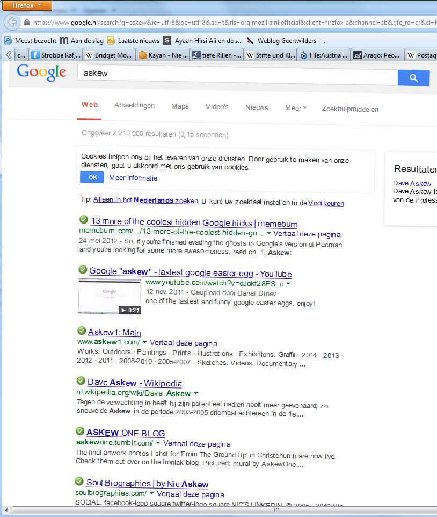Click green check icon beside YouTube result
Viewport: 437px width, 517px height.
83,269
